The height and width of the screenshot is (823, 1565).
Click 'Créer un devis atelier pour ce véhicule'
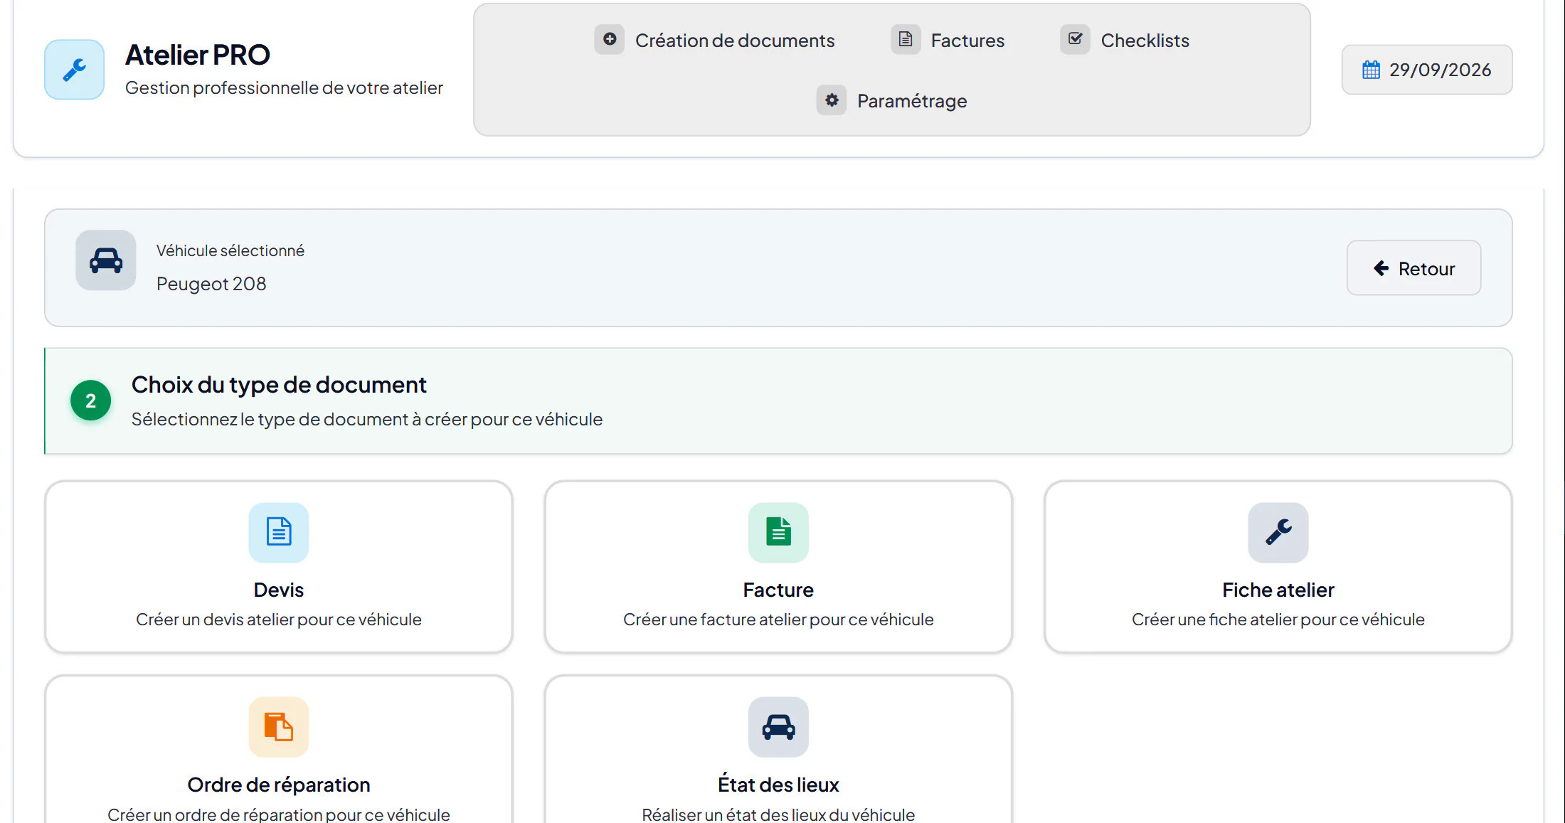(279, 620)
